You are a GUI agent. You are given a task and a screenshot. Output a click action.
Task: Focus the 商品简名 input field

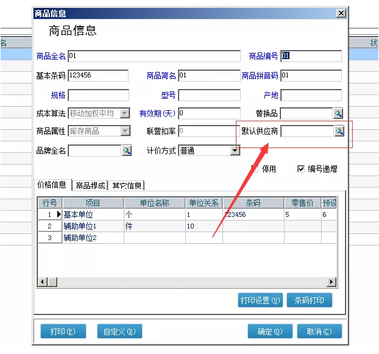(x=210, y=76)
